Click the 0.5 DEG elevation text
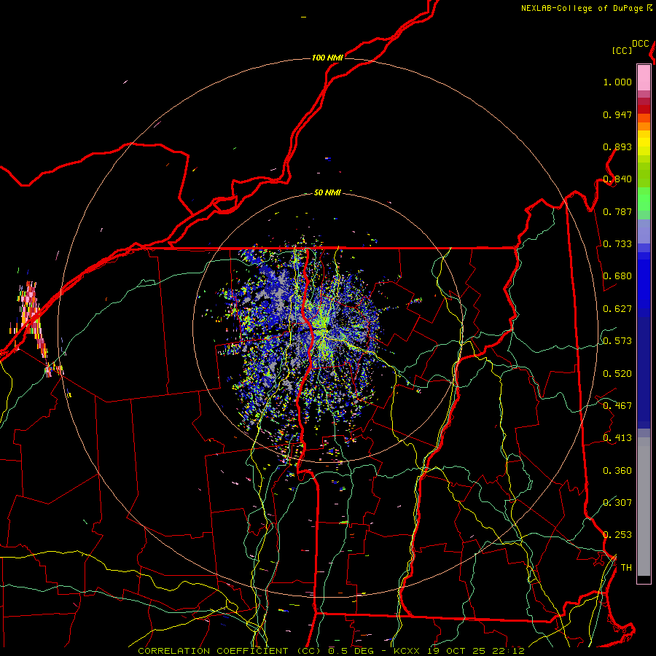 [x=351, y=651]
